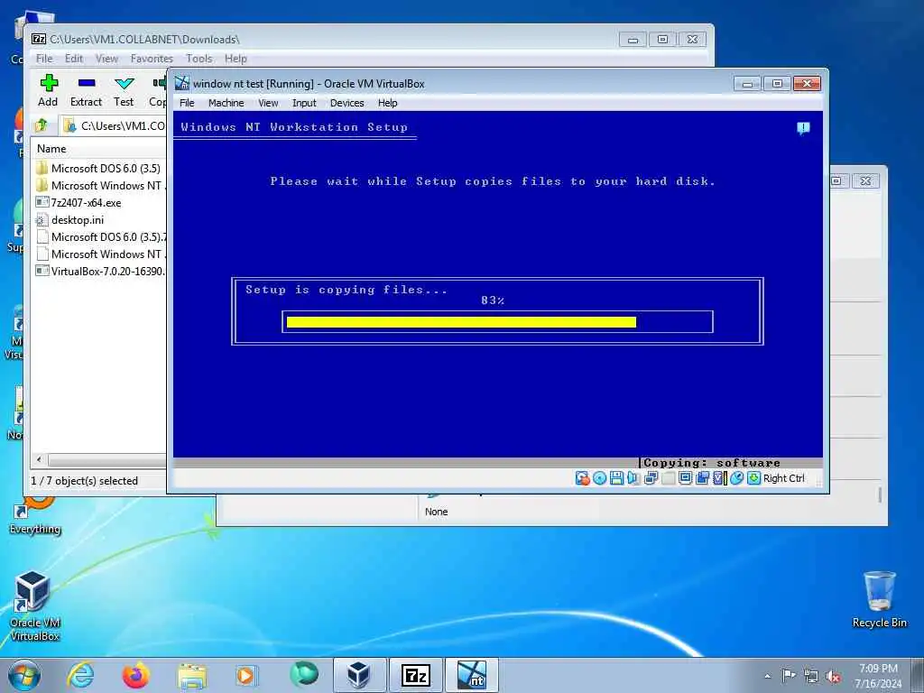Open the File menu in VirtualBox VM window
The image size is (924, 693).
pyautogui.click(x=187, y=103)
